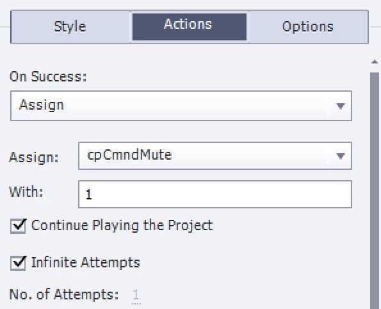Click the Assign: field label

(34, 157)
